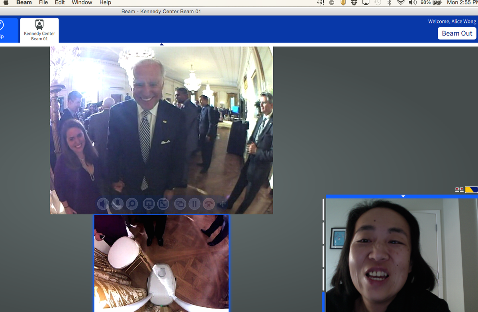Click the red hang-up phone icon

(x=208, y=204)
